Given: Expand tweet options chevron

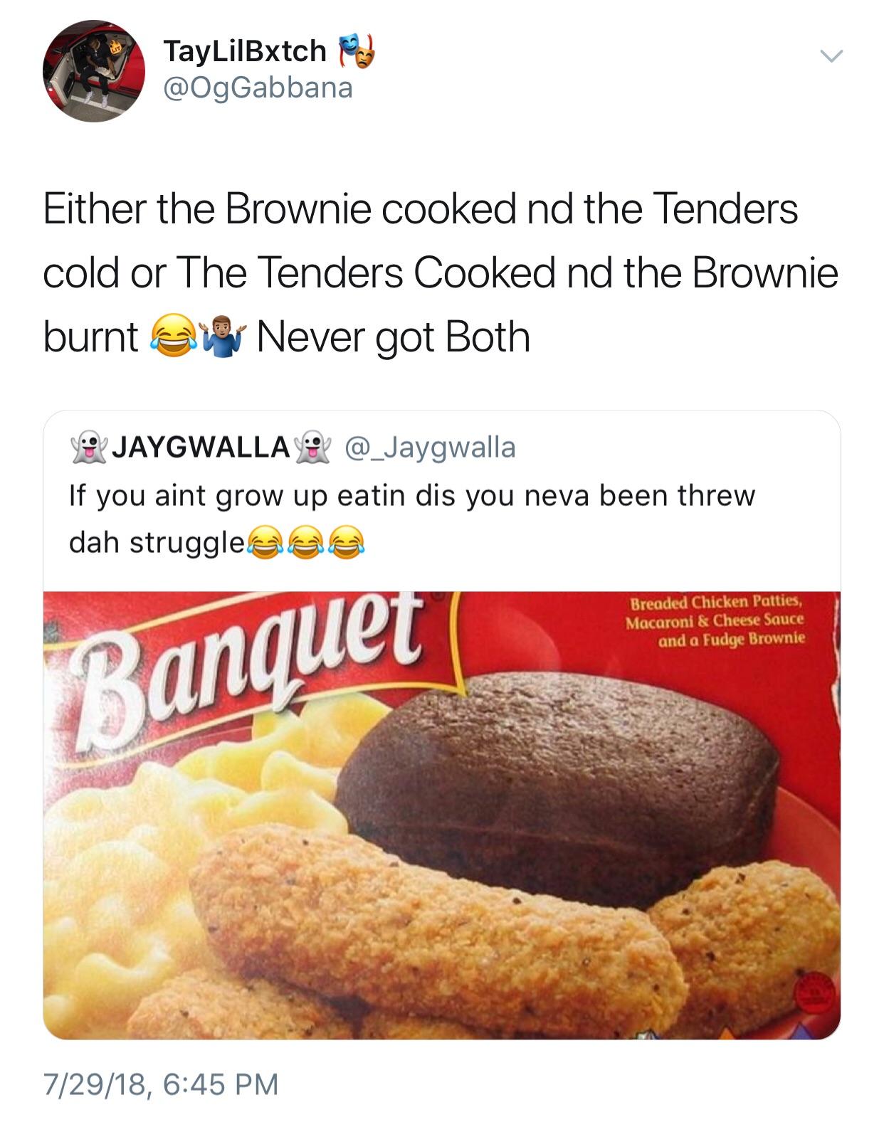Looking at the screenshot, I should [x=830, y=55].
